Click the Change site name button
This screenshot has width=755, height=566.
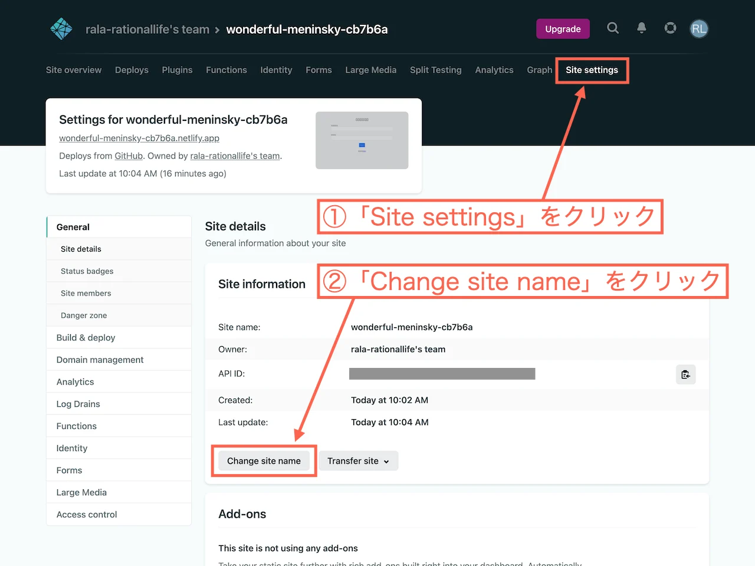(264, 461)
